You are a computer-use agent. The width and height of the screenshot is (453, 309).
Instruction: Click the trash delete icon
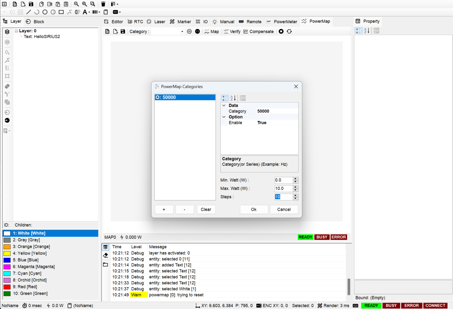[103, 4]
